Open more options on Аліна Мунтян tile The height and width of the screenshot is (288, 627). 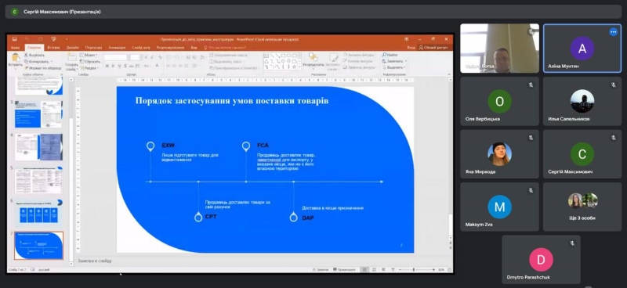click(x=613, y=32)
